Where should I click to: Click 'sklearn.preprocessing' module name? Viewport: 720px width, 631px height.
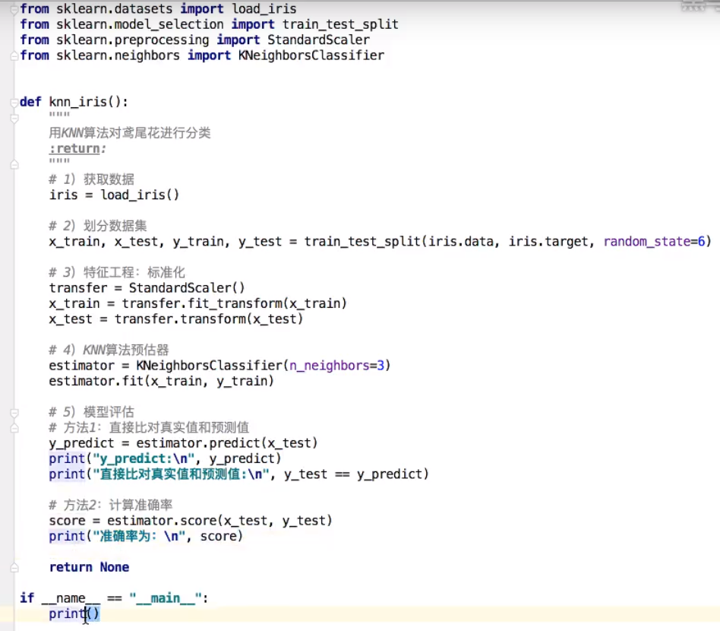tap(133, 40)
